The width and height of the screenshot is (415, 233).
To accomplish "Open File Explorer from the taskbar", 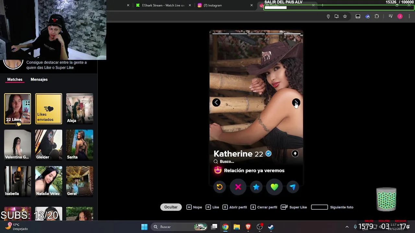I will [x=237, y=227].
